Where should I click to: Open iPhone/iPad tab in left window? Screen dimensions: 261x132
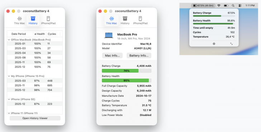point(48,21)
